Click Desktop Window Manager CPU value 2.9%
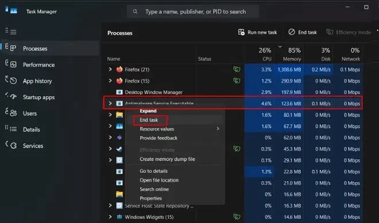 266,93
